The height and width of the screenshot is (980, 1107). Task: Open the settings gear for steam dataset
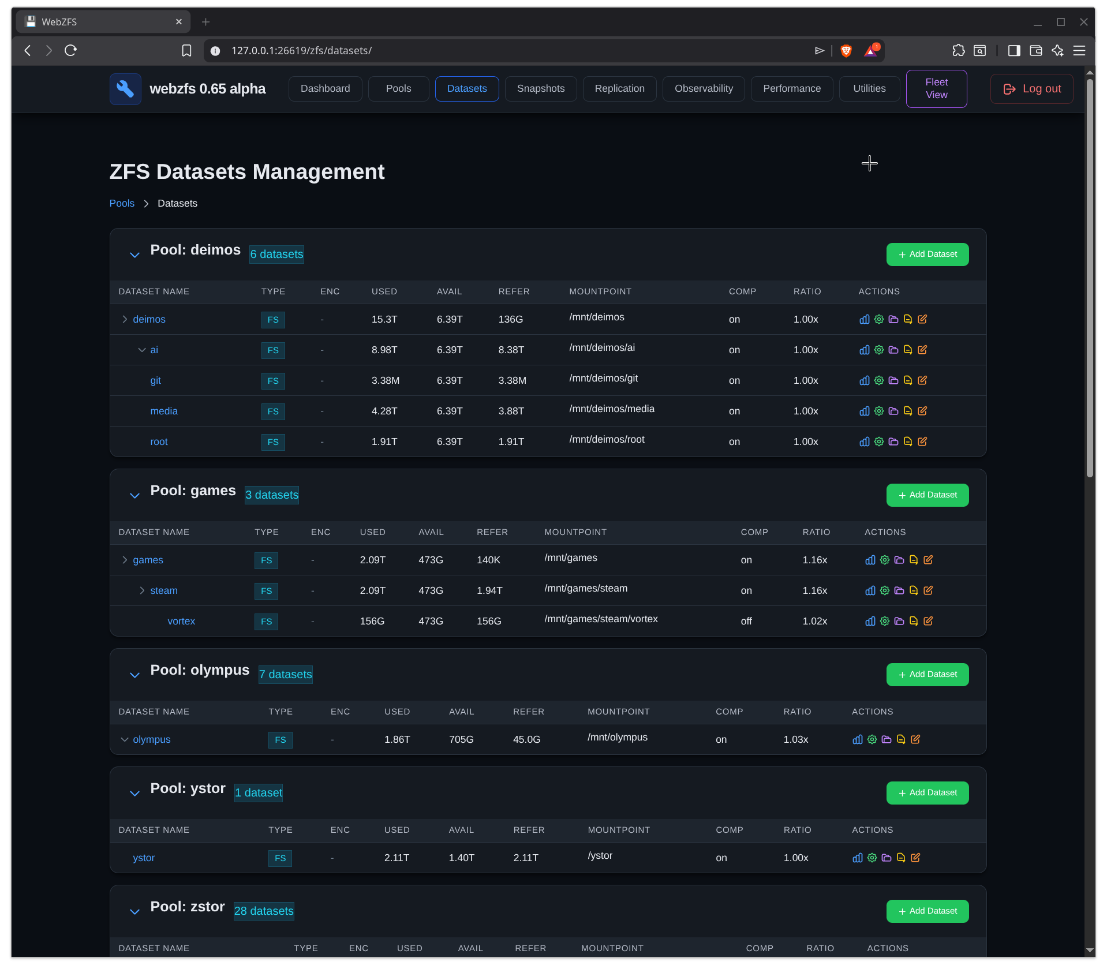pyautogui.click(x=884, y=590)
